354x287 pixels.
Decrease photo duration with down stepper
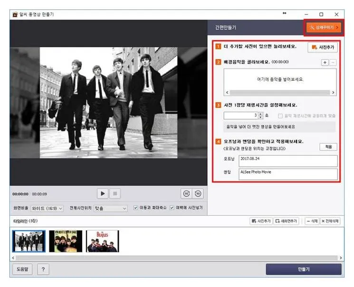click(260, 117)
